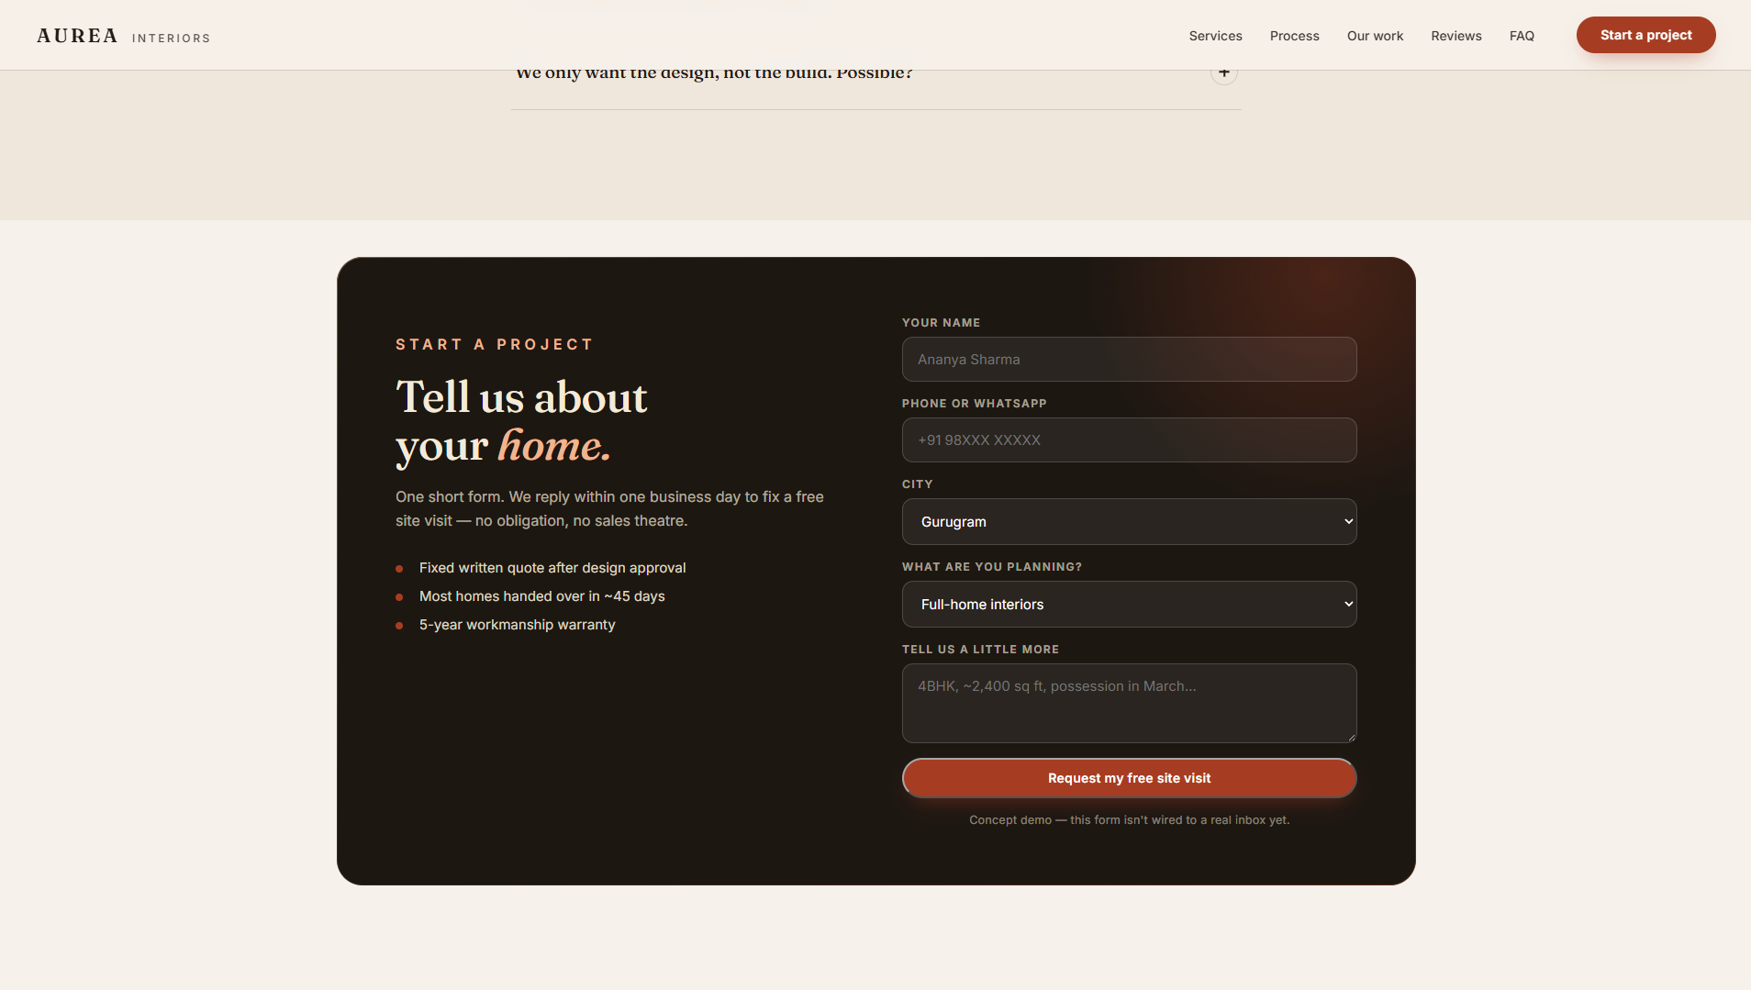Go to the Process nav link
This screenshot has height=990, width=1751.
point(1294,36)
